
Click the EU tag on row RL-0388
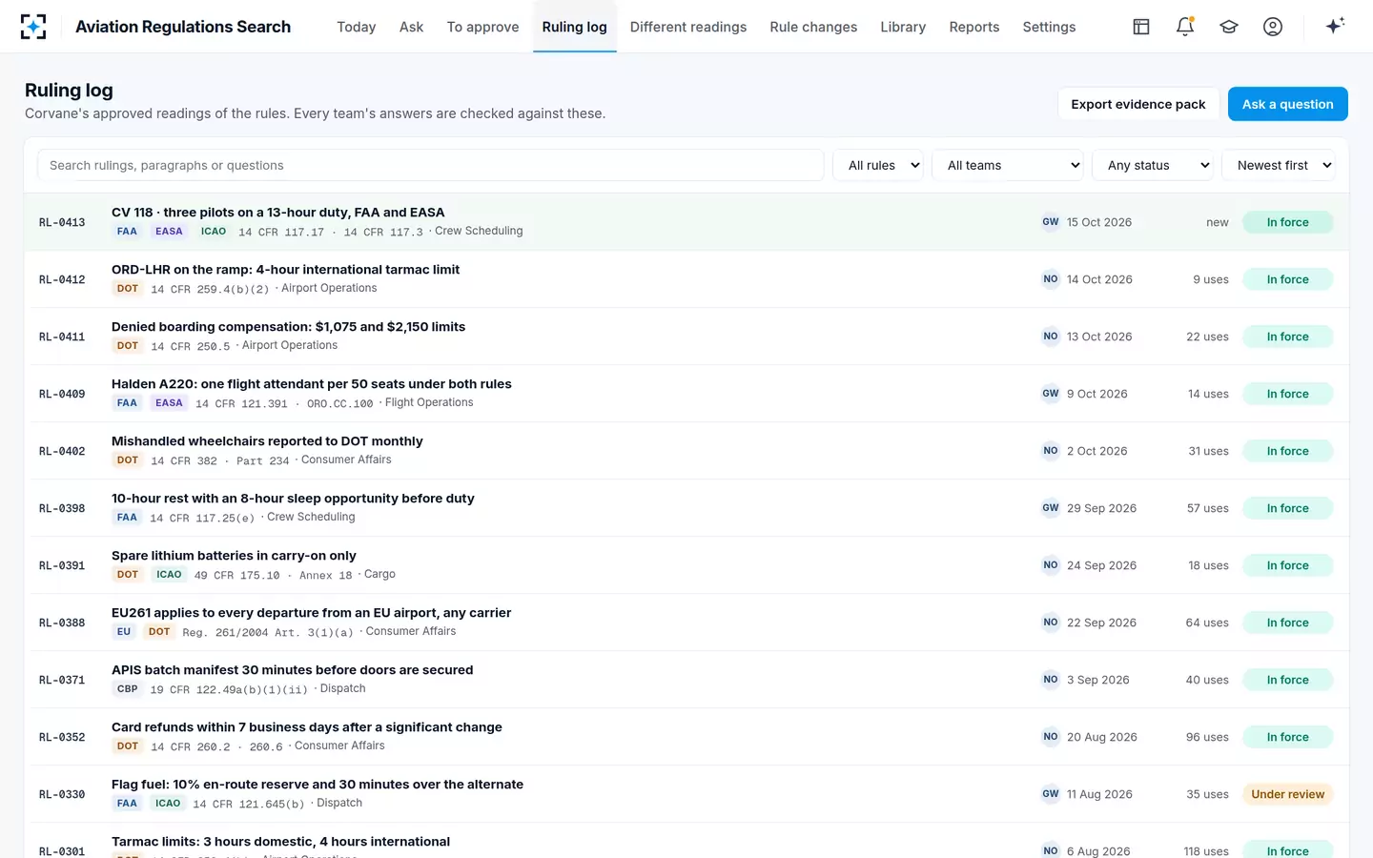click(124, 632)
